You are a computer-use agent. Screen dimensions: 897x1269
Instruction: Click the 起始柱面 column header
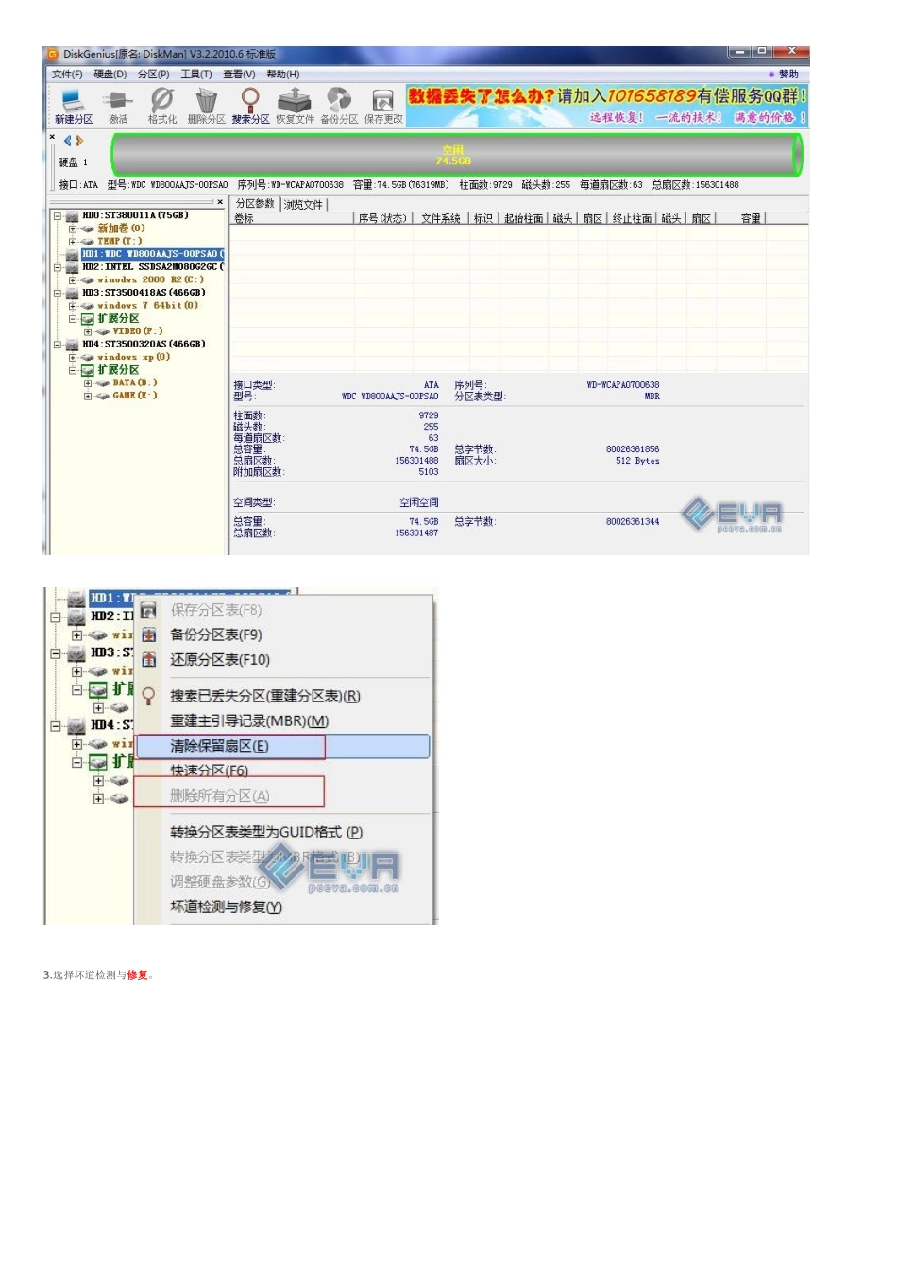(x=524, y=219)
